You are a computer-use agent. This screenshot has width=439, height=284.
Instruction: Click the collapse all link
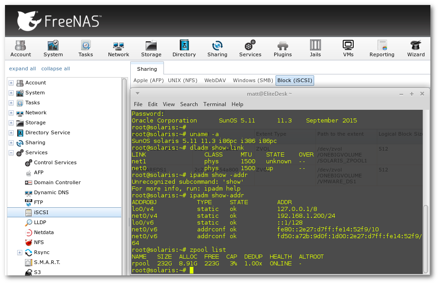pos(55,69)
